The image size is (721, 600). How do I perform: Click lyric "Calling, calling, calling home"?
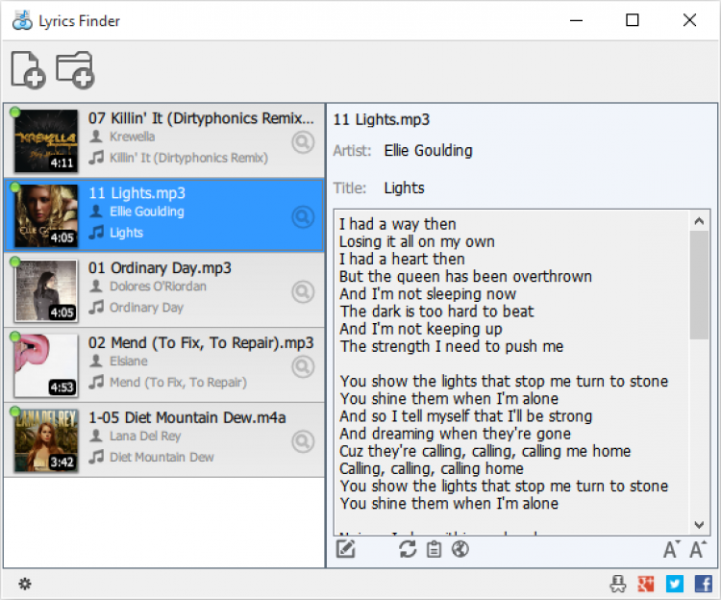pyautogui.click(x=432, y=468)
